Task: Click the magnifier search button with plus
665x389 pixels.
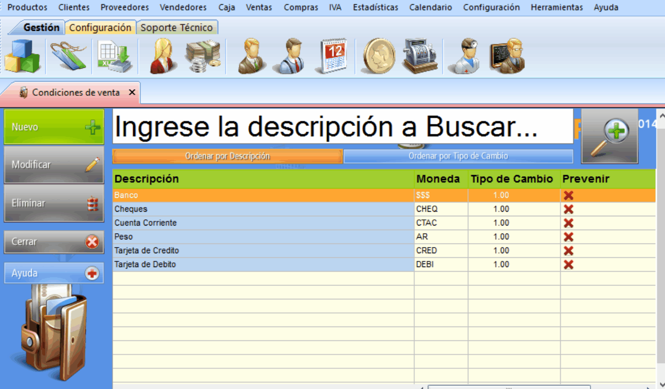Action: 610,136
